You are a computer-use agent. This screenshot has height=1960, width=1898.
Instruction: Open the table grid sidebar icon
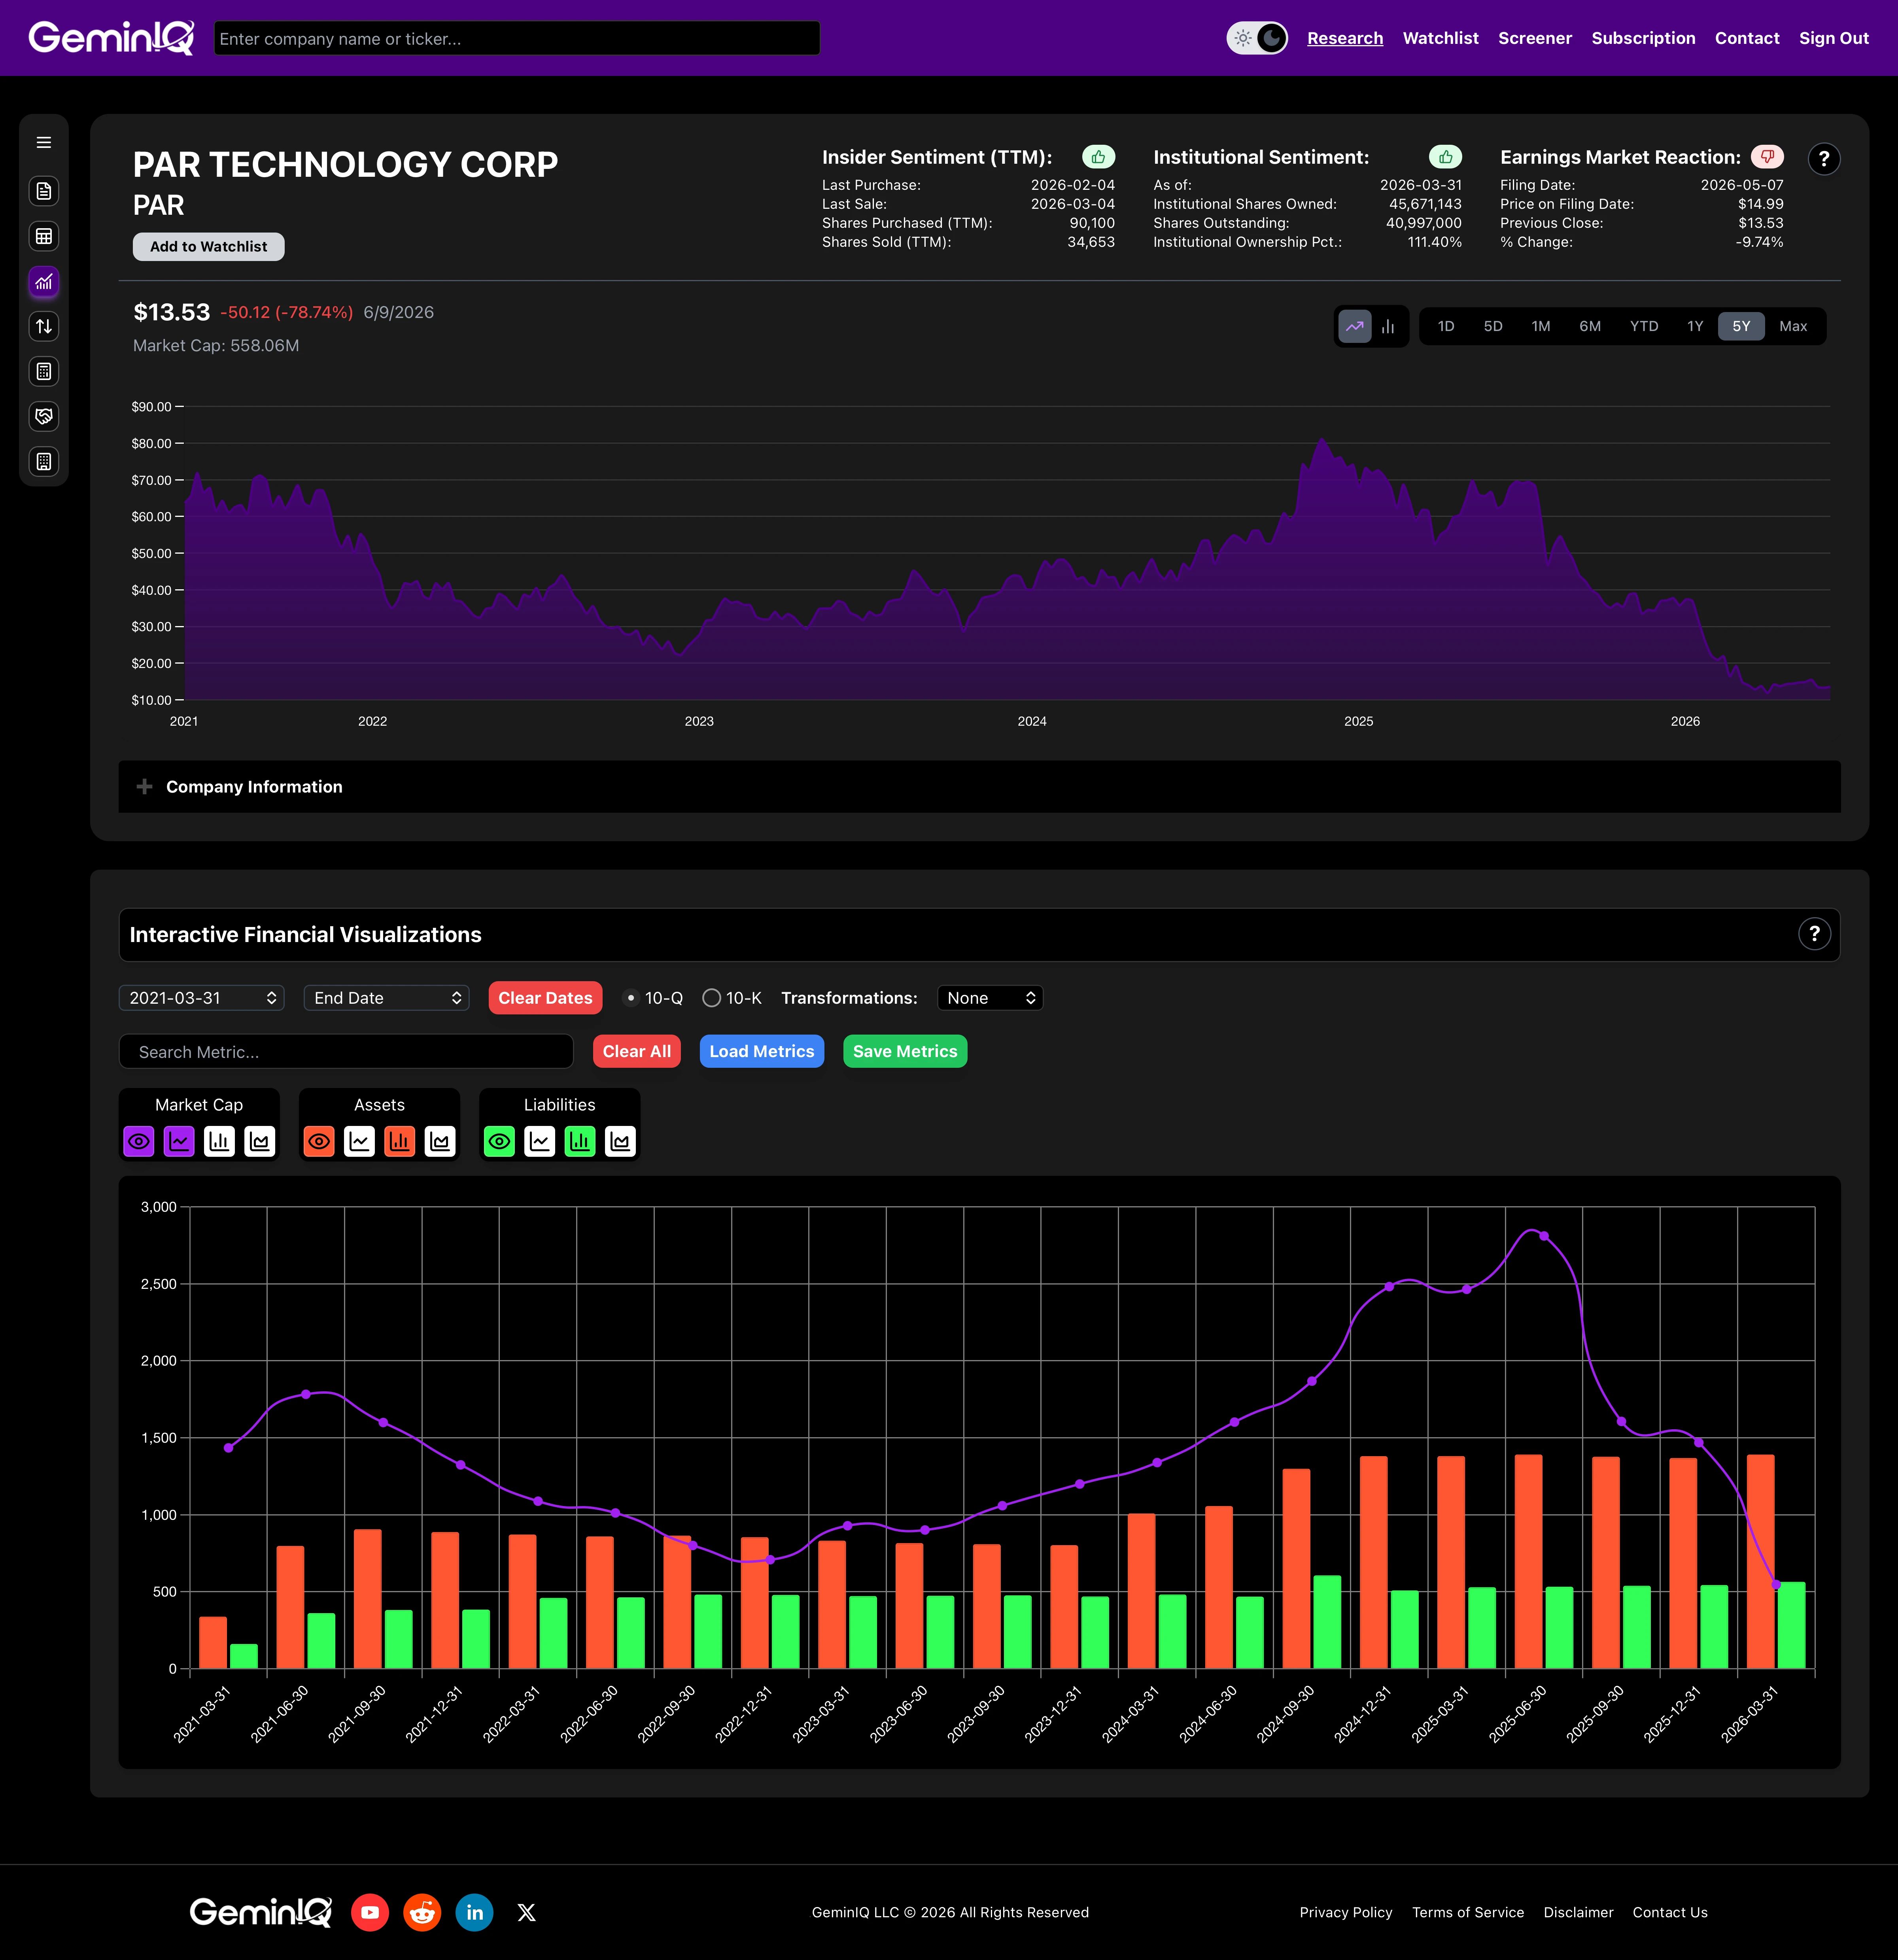pos(44,236)
